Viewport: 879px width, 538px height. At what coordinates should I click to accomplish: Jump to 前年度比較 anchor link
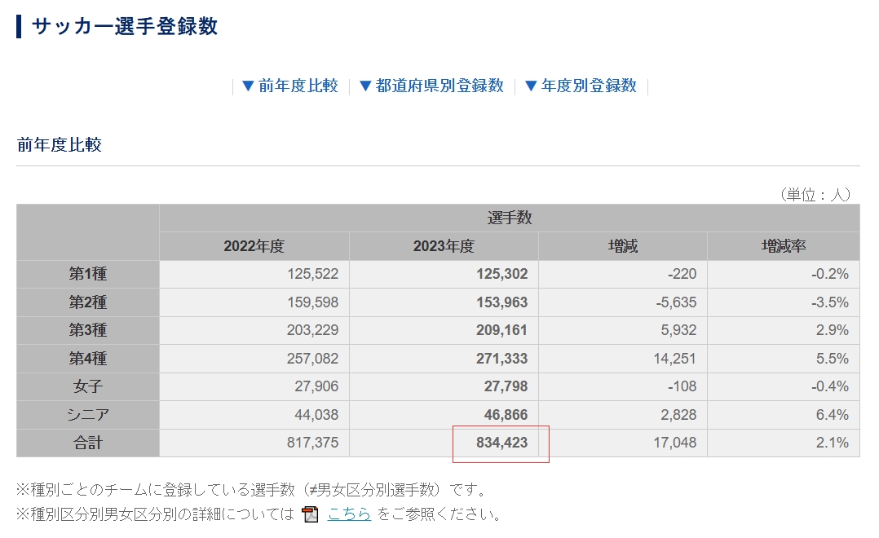[290, 86]
